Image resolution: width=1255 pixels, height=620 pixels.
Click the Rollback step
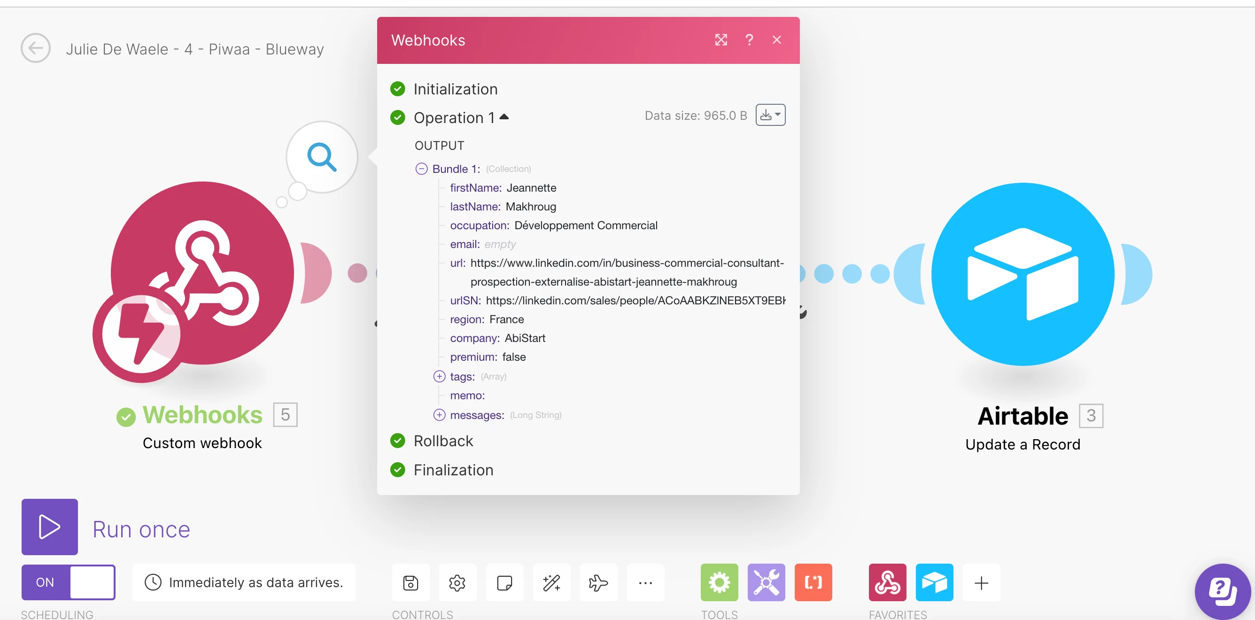443,441
